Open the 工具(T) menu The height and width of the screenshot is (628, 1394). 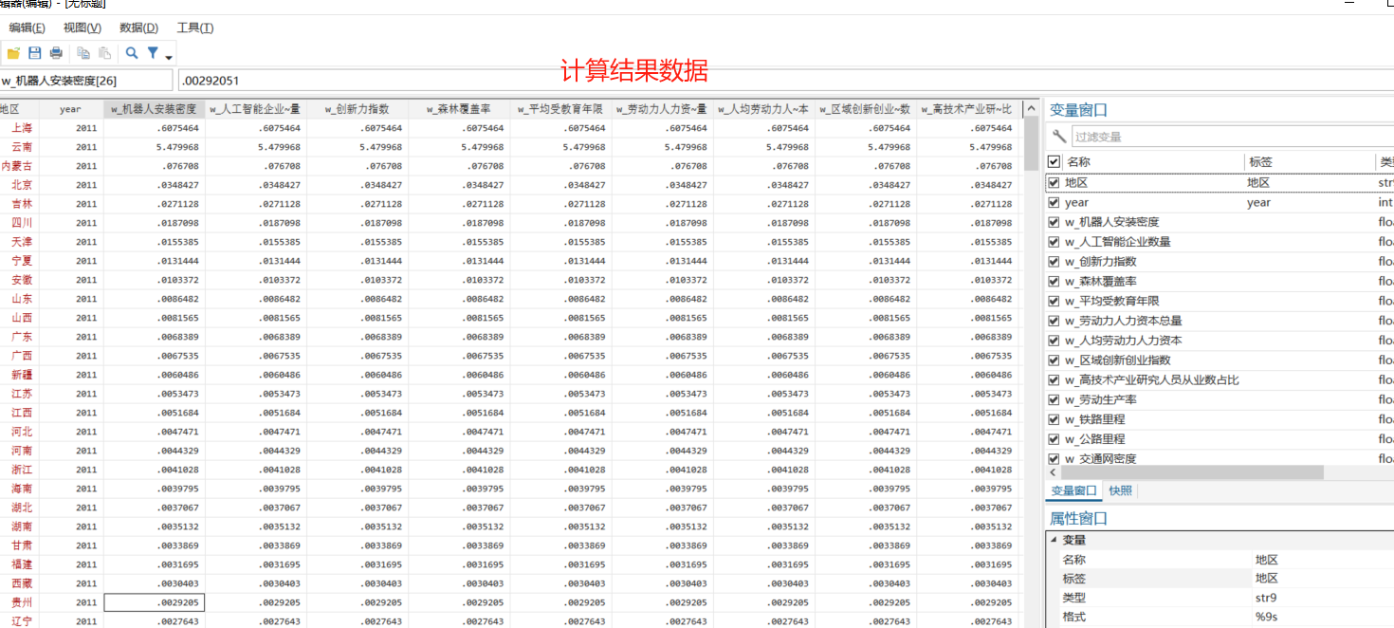[x=195, y=28]
